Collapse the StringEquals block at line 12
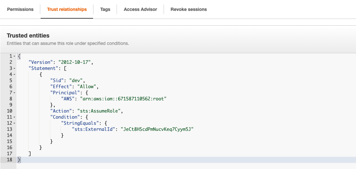Viewport: 356px width, 169px height. tap(14, 123)
